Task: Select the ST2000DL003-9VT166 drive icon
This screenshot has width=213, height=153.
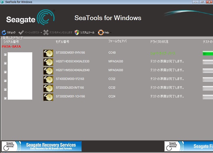Action: 48,88
